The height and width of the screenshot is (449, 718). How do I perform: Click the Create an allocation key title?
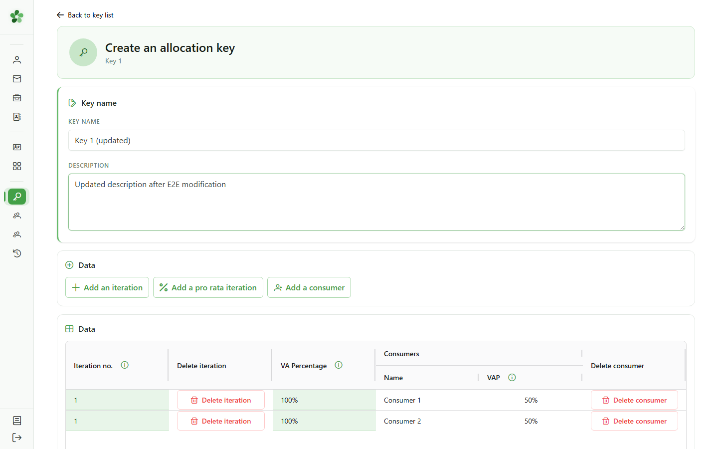tap(170, 48)
